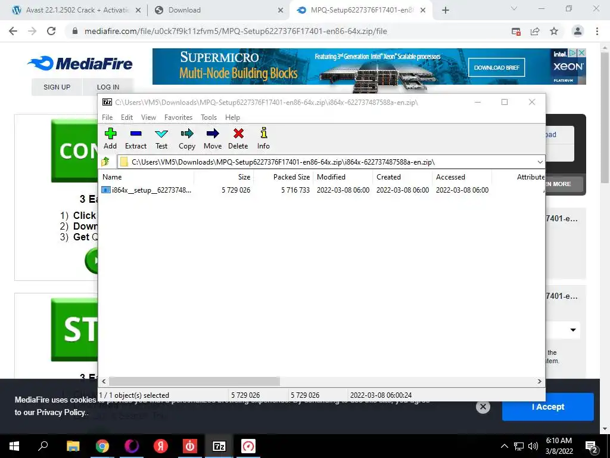Click the Yandex taskbar icon

click(161, 446)
